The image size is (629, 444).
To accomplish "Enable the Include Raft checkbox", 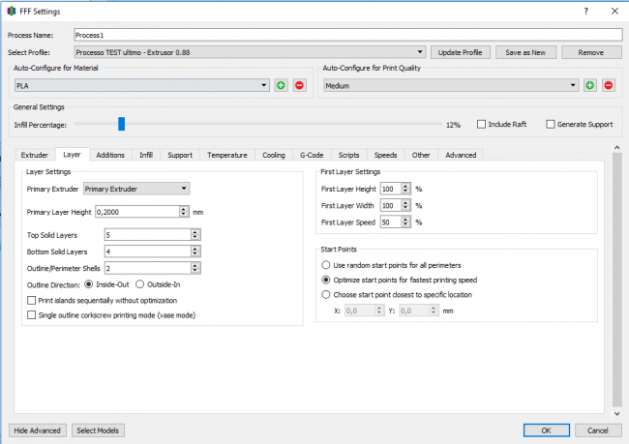I will [482, 125].
